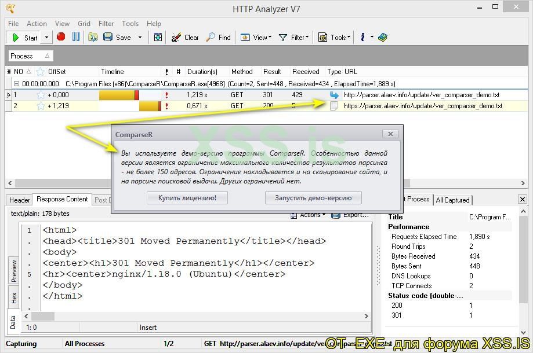Open the Action menu
The width and height of the screenshot is (533, 353).
pos(37,23)
